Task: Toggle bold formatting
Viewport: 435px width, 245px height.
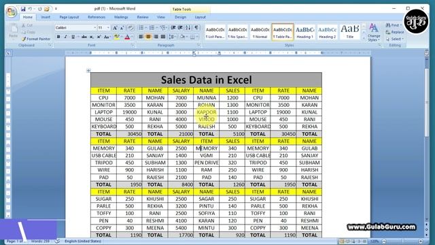Action: (x=58, y=37)
